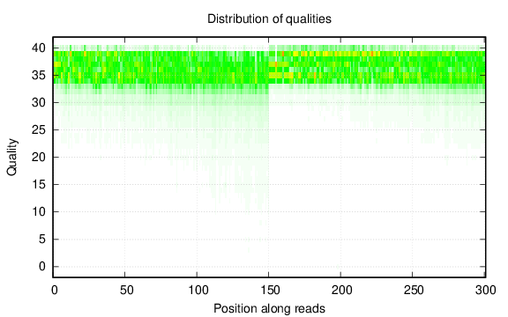Click the 0 tick label on the quality axis
The width and height of the screenshot is (508, 317).
[42, 267]
